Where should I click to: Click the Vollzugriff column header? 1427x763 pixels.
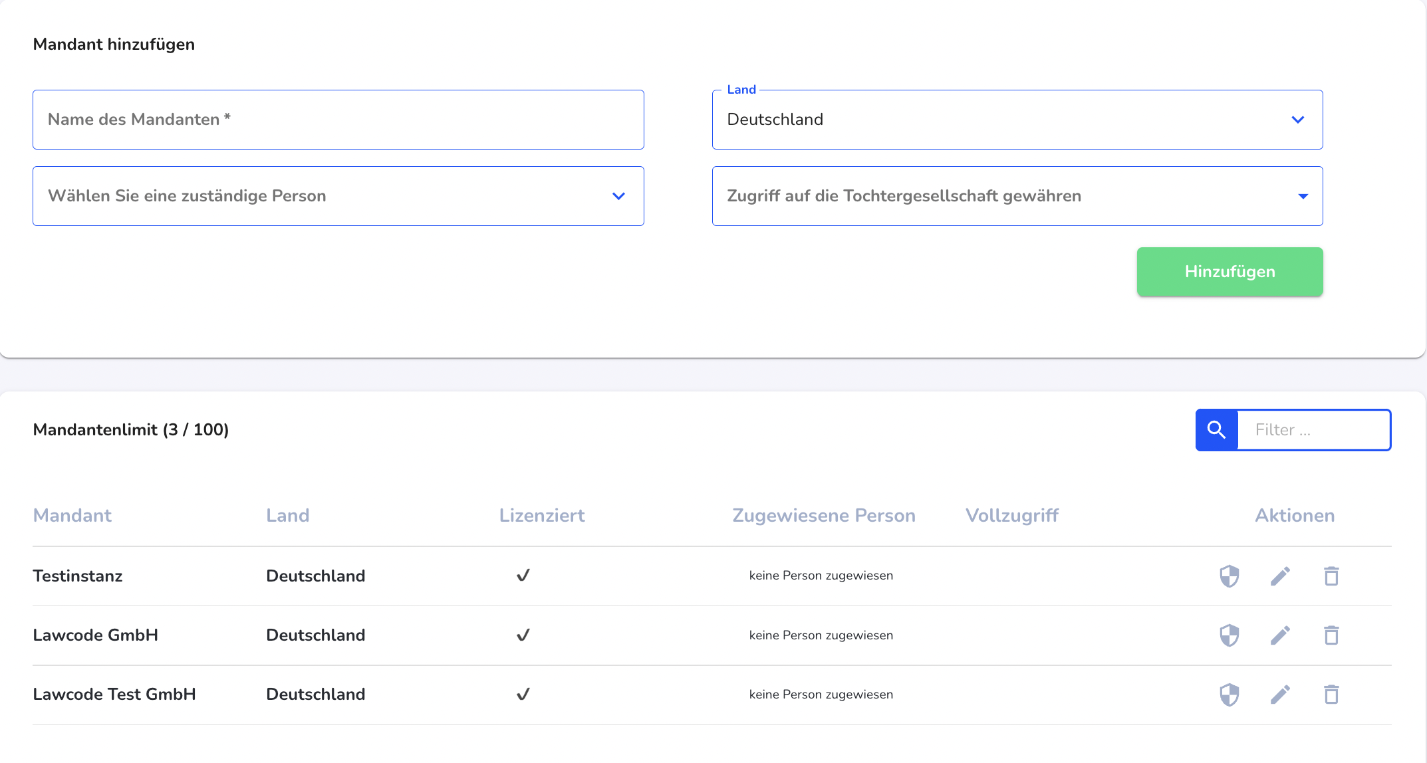coord(1012,516)
